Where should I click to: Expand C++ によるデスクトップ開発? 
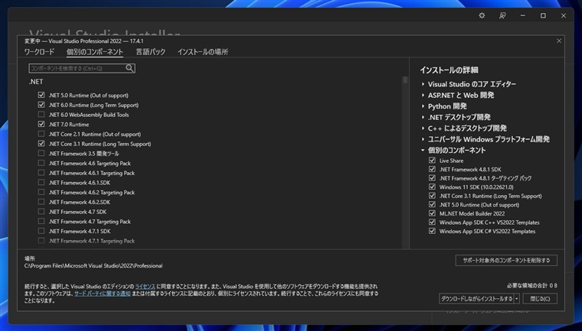[x=423, y=128]
